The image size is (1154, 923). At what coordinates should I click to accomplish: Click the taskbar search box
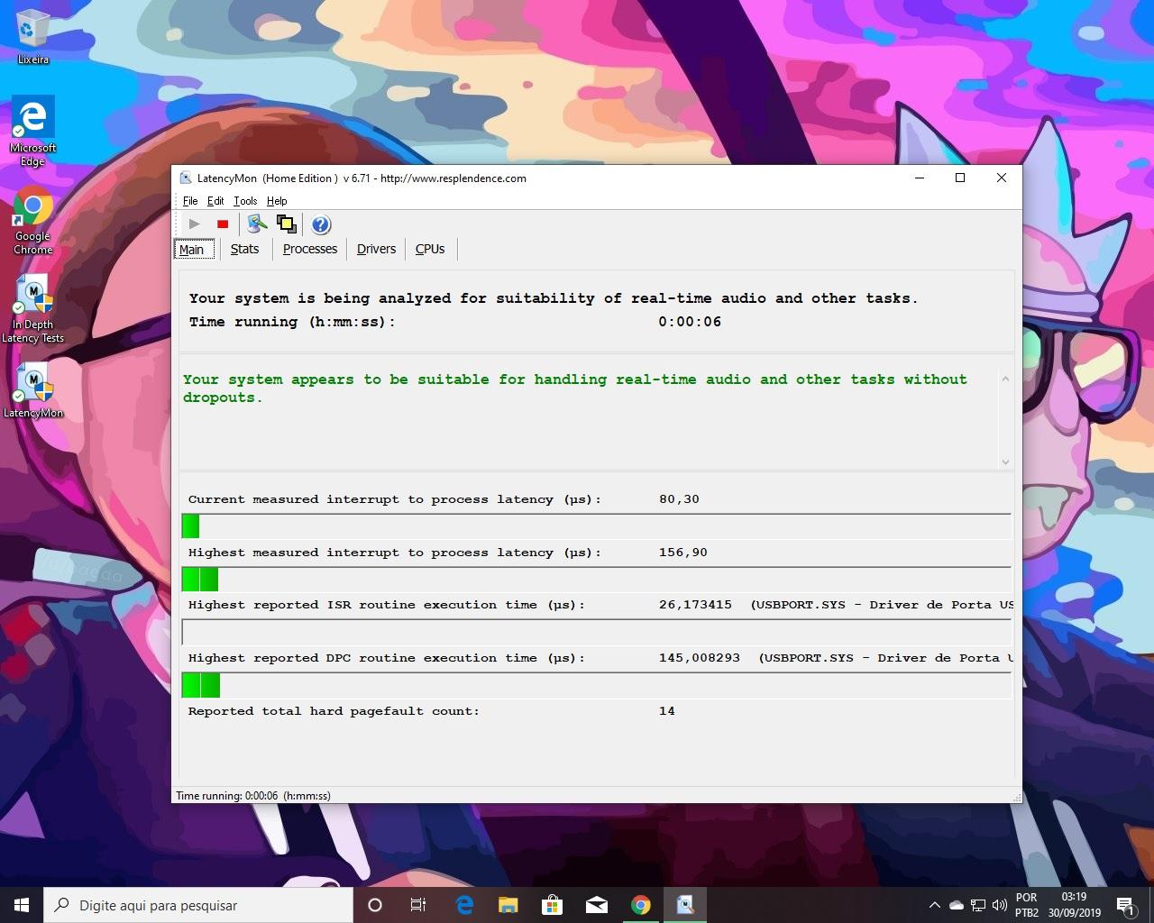[x=198, y=905]
